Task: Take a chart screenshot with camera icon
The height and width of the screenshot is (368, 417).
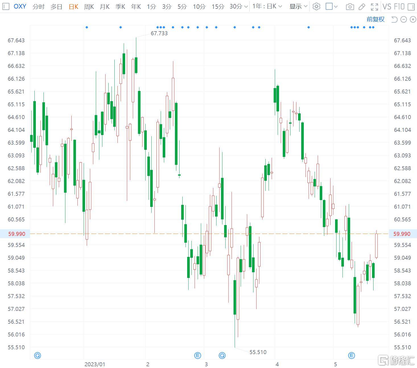Action: coord(350,7)
